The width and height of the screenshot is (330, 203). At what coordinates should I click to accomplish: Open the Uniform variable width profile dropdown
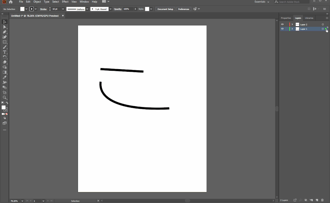click(x=87, y=9)
